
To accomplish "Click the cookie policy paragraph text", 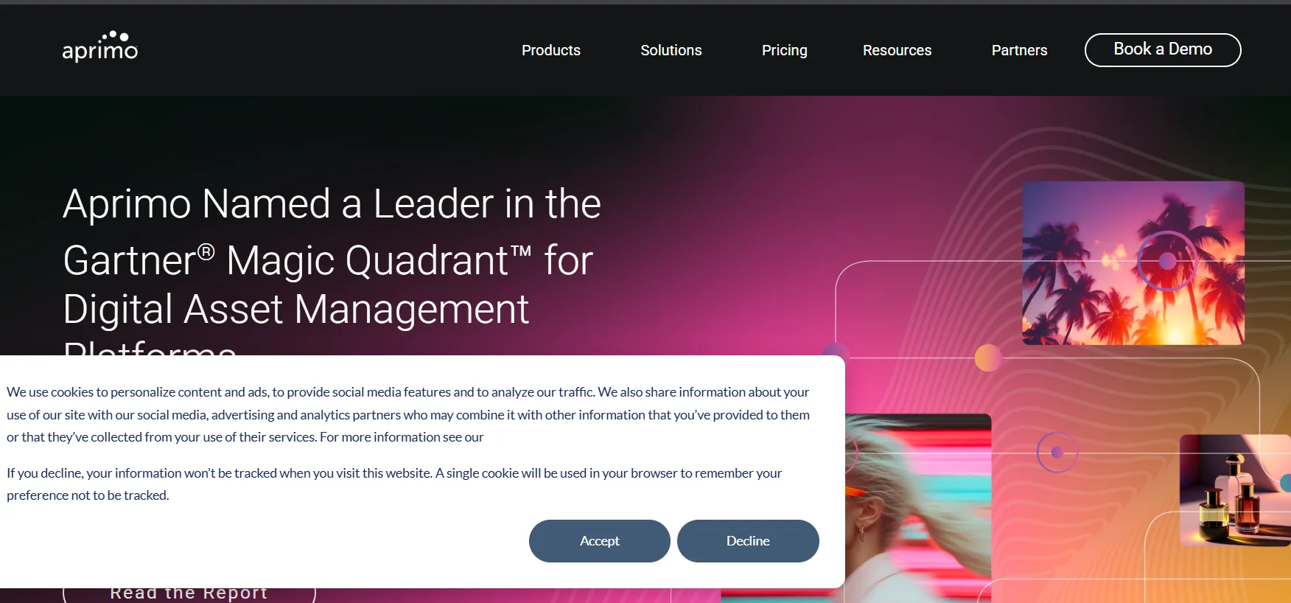I will coord(408,414).
